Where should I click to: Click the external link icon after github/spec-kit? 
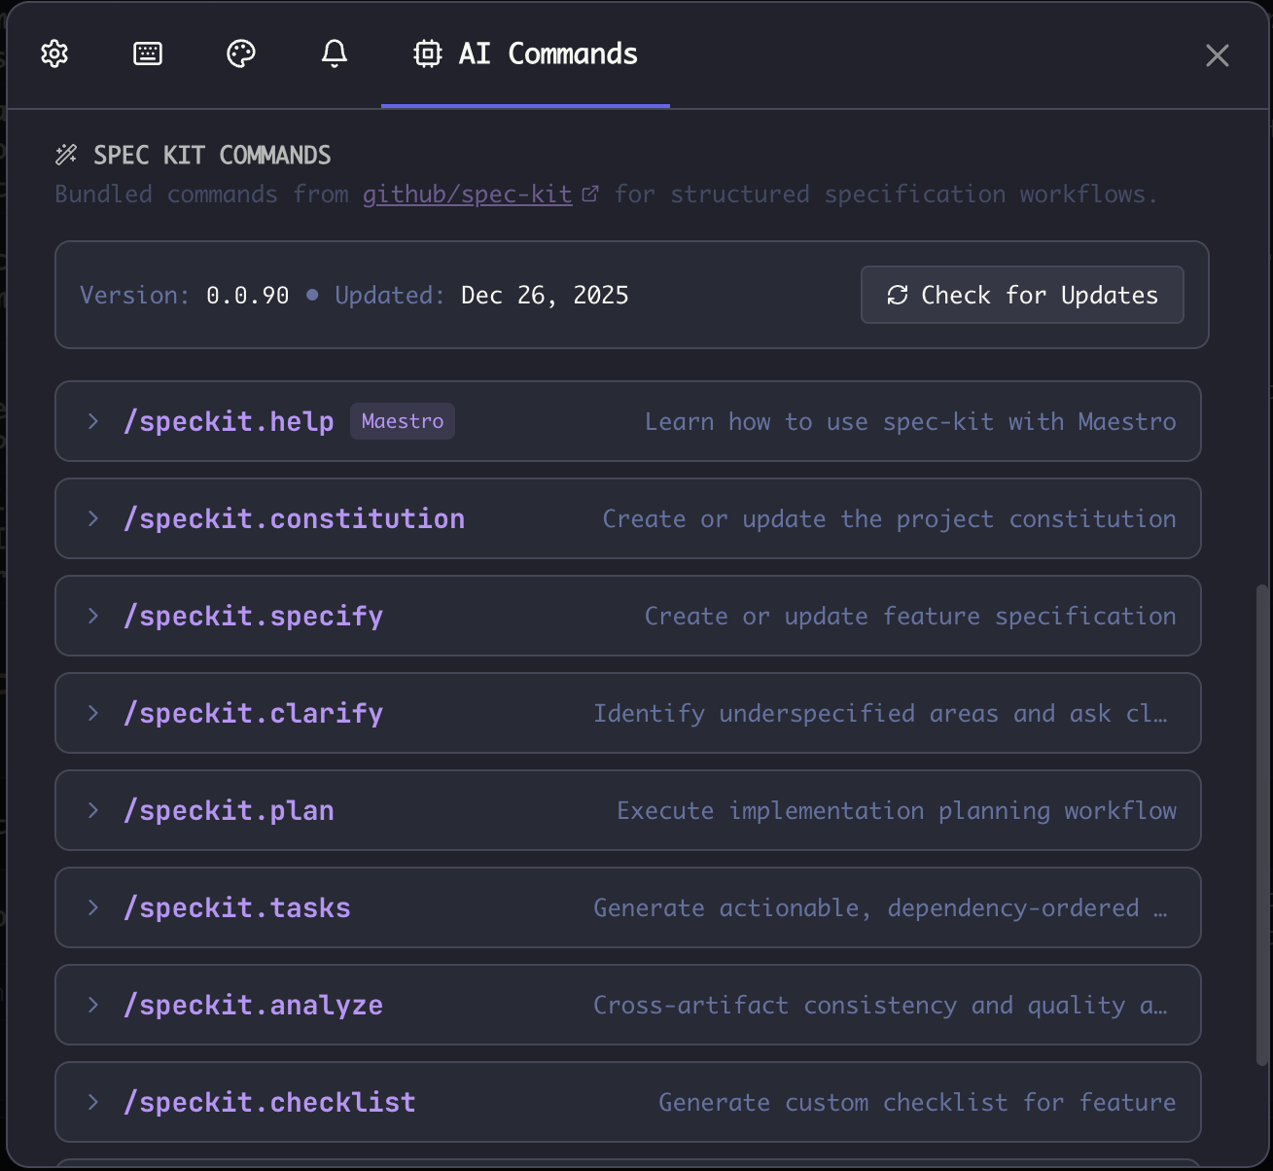tap(591, 193)
